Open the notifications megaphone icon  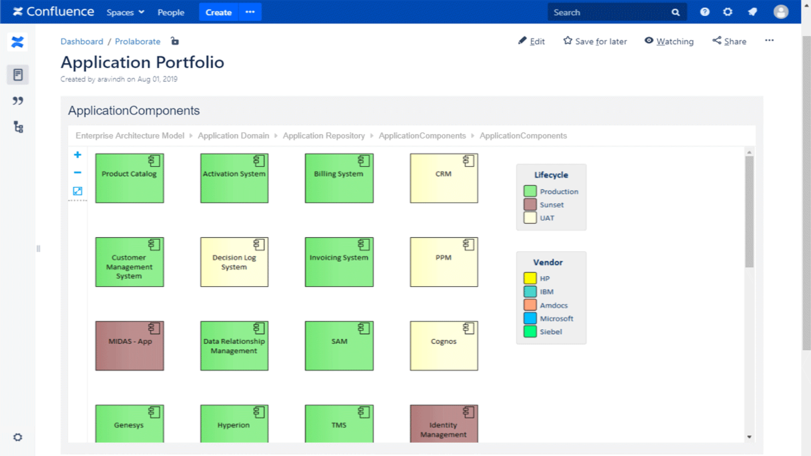click(752, 12)
